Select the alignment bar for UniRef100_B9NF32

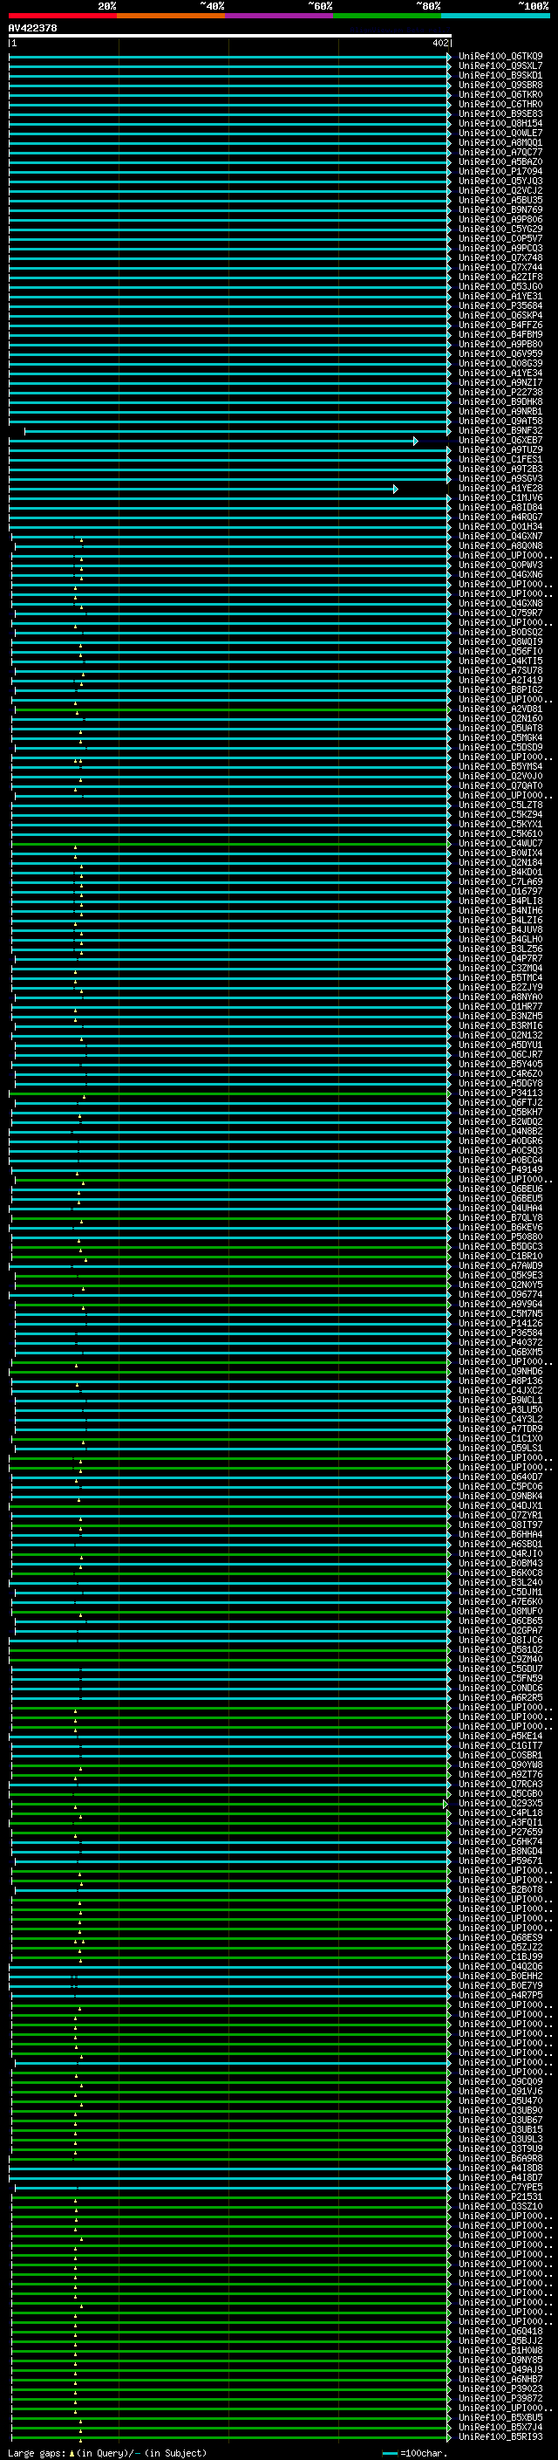tap(235, 431)
